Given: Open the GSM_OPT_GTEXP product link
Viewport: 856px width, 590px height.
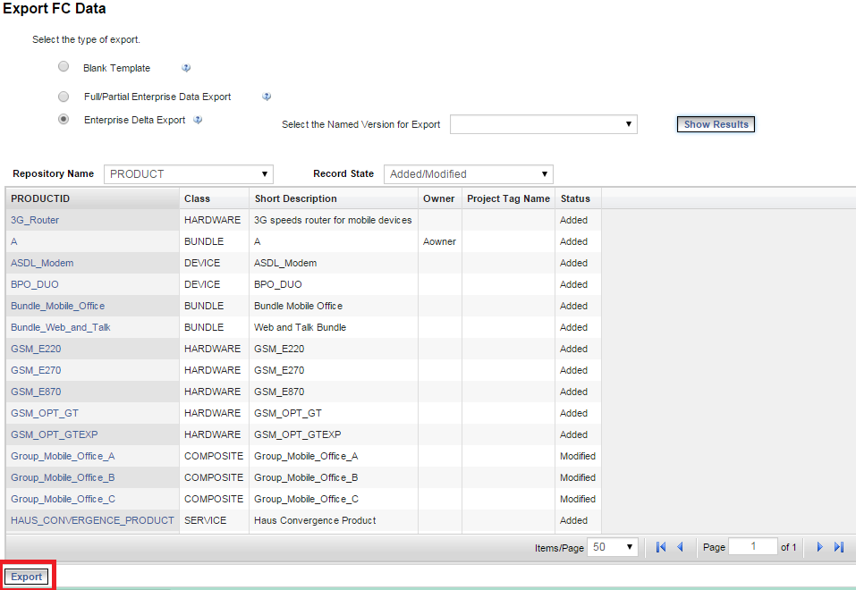Looking at the screenshot, I should tap(55, 434).
